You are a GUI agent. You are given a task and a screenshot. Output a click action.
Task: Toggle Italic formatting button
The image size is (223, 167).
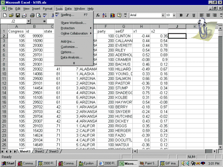(188, 15)
